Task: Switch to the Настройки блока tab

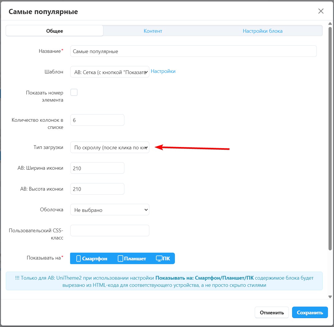Action: [x=262, y=31]
